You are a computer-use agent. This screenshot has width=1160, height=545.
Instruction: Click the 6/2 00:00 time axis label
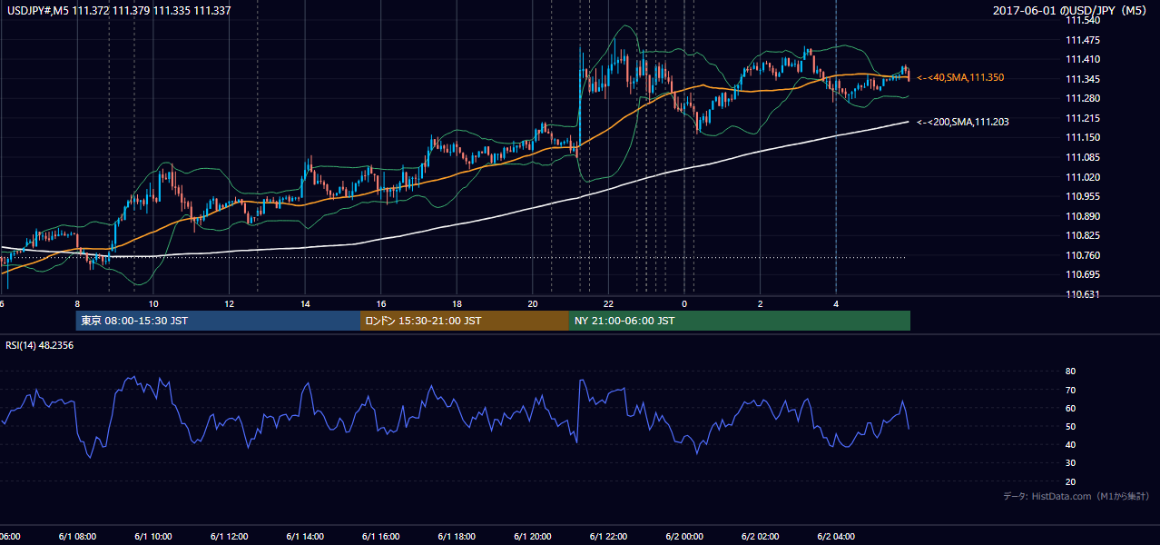pyautogui.click(x=686, y=536)
